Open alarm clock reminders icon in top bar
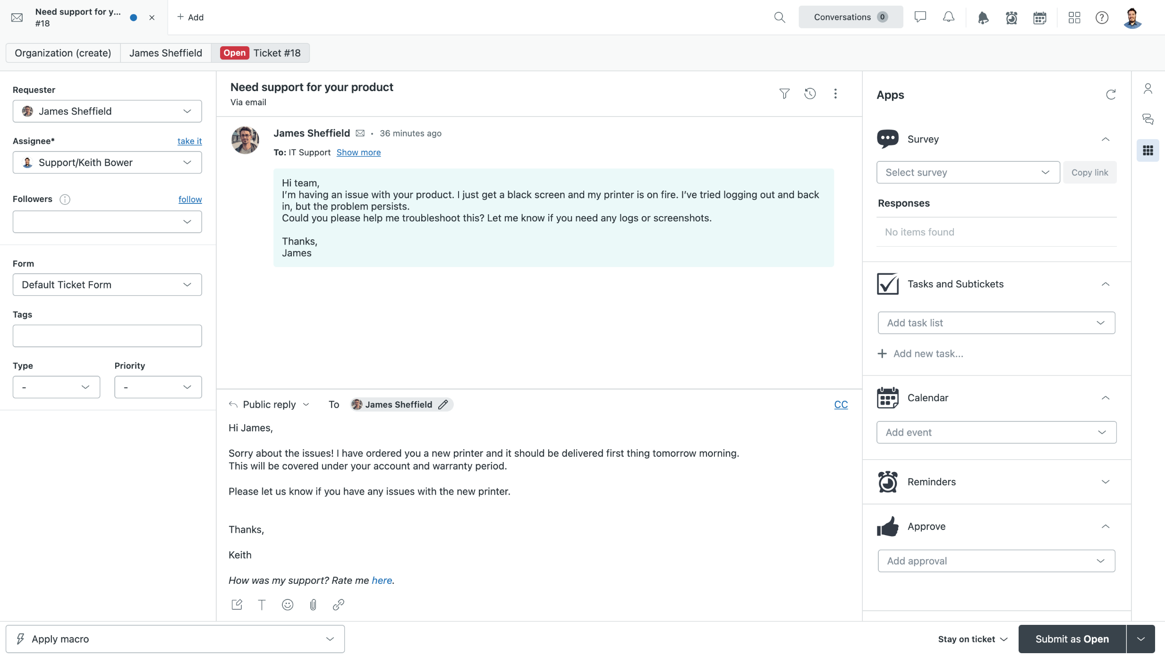This screenshot has width=1165, height=656. pyautogui.click(x=1011, y=17)
